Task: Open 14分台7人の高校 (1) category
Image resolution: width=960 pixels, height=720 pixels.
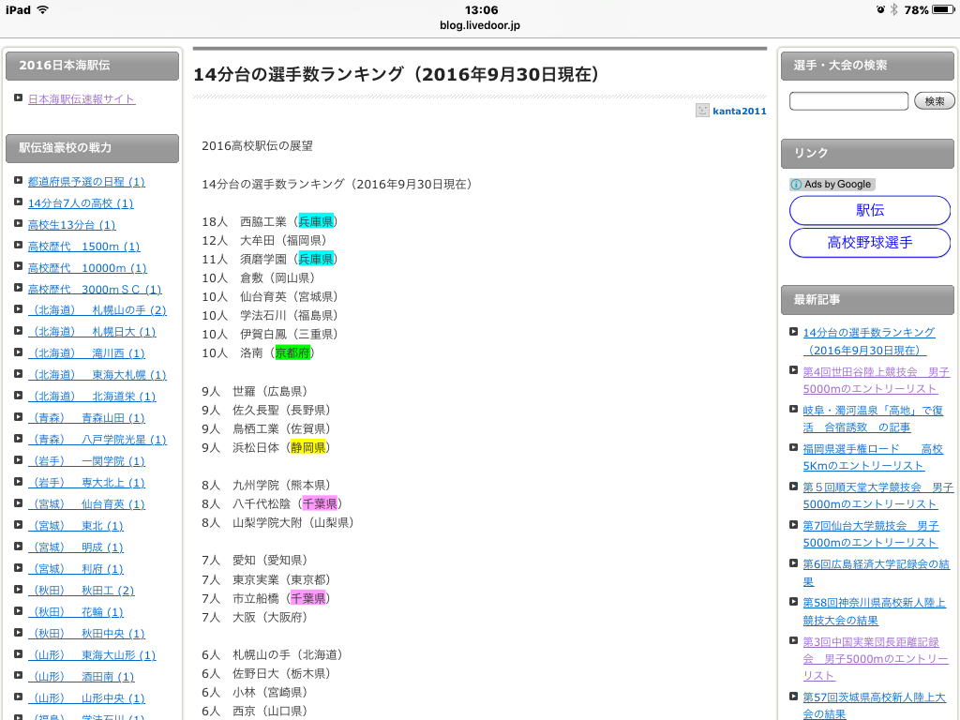Action: pos(81,203)
